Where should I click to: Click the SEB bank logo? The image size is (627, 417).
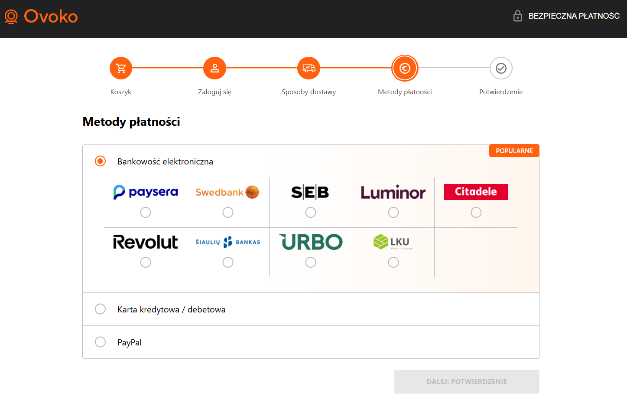click(x=310, y=192)
